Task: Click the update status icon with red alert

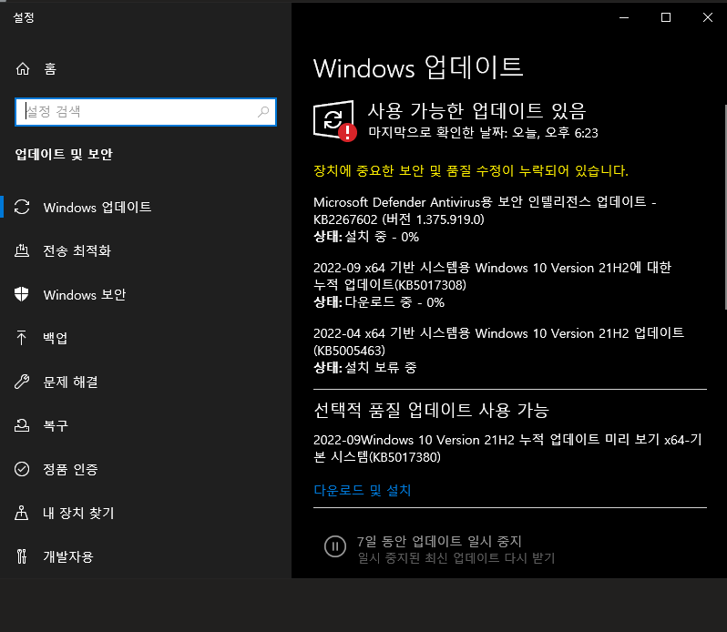Action: (334, 120)
